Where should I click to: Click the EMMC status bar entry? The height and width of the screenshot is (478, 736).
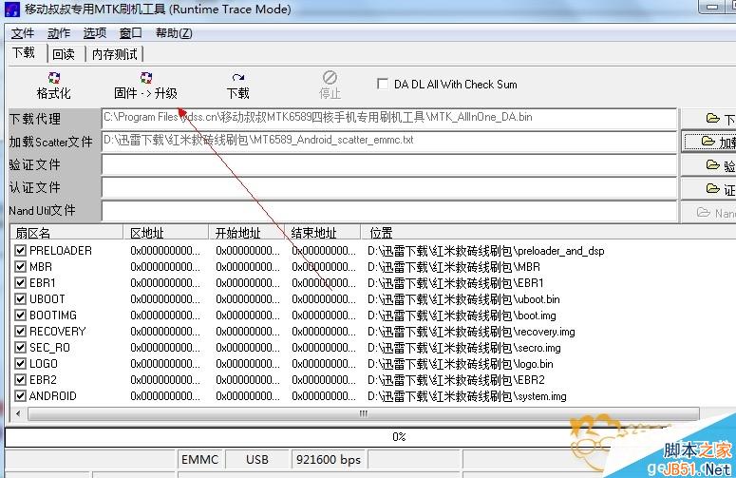200,460
